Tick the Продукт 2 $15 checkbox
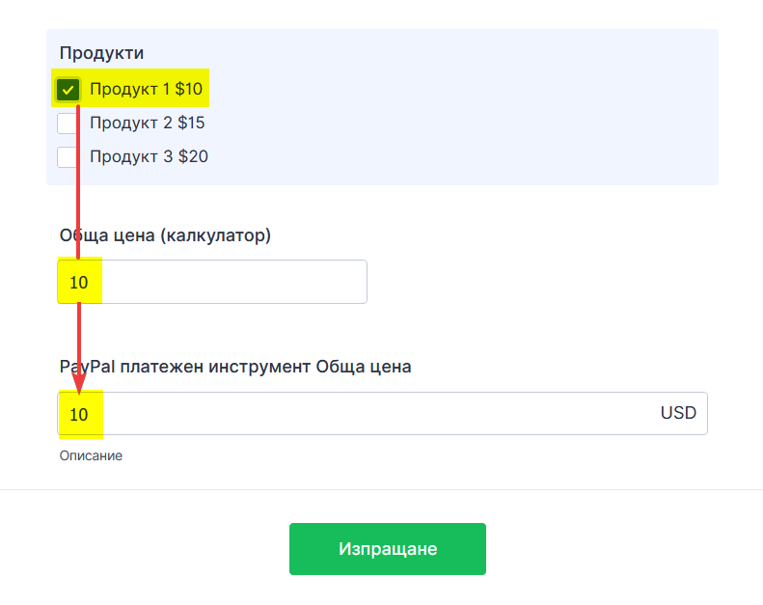 tap(68, 124)
